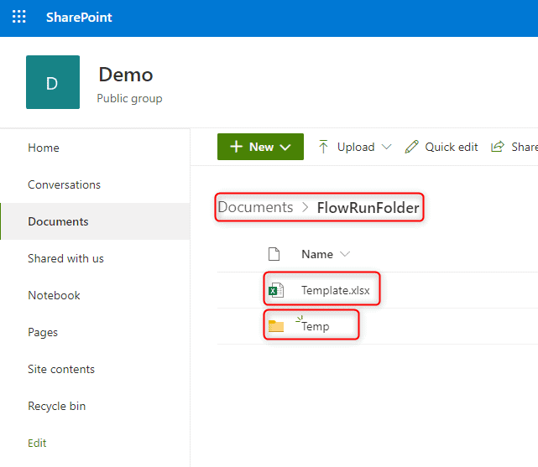Click the Share icon in toolbar
Viewport: 538px width, 467px height.
click(x=498, y=147)
